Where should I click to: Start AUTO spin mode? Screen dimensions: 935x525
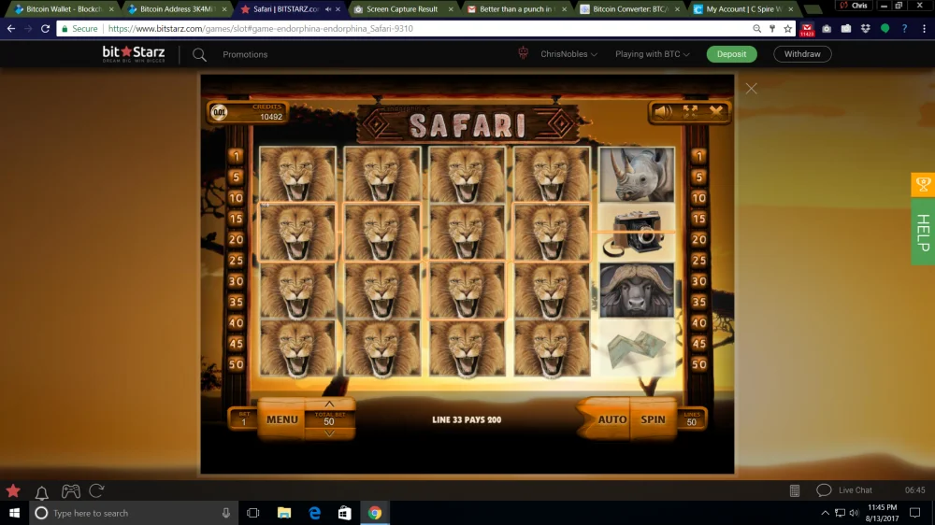[611, 419]
